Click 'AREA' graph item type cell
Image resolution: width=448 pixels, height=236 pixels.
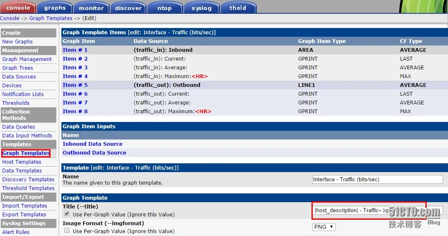306,50
